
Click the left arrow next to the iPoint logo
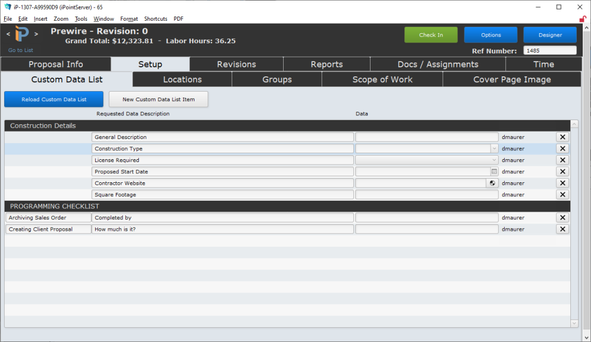click(x=7, y=34)
